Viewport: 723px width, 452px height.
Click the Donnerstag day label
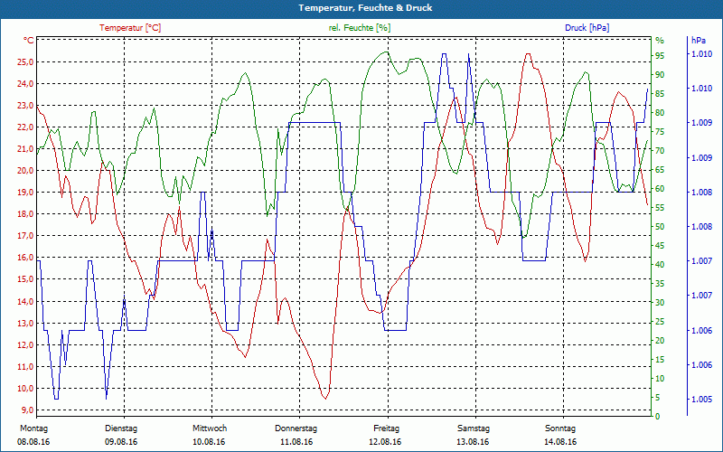coord(296,428)
